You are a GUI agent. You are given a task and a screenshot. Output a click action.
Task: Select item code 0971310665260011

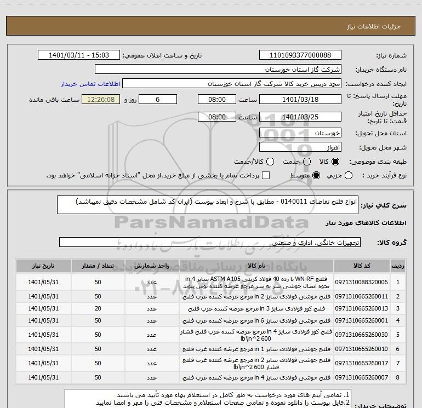[362, 296]
